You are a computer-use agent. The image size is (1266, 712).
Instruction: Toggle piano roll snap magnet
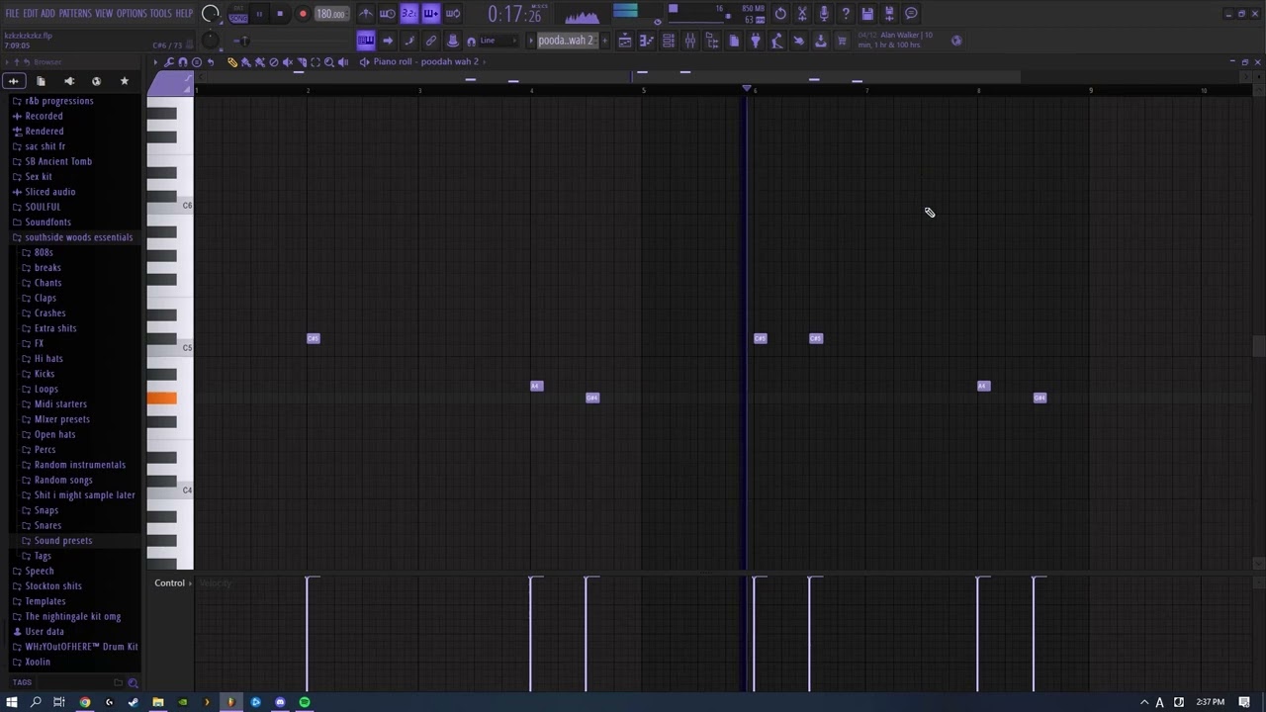click(x=183, y=62)
